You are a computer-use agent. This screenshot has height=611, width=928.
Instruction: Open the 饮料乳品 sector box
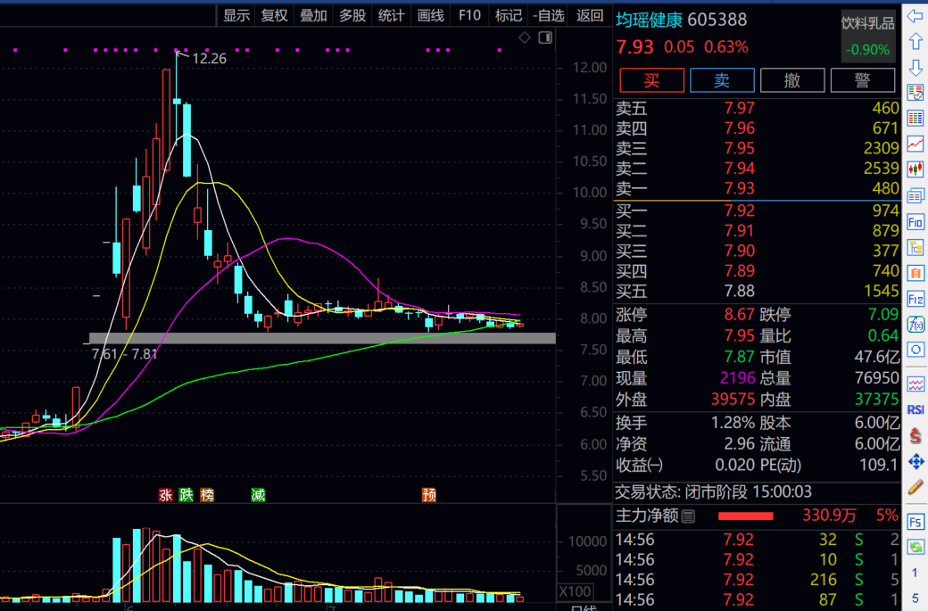click(867, 36)
